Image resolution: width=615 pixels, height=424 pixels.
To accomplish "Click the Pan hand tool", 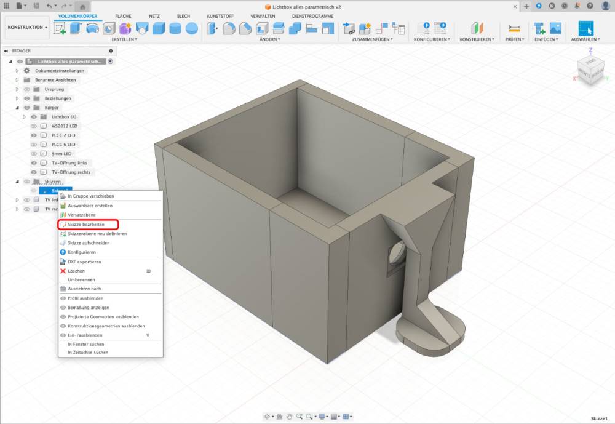I will pos(290,417).
